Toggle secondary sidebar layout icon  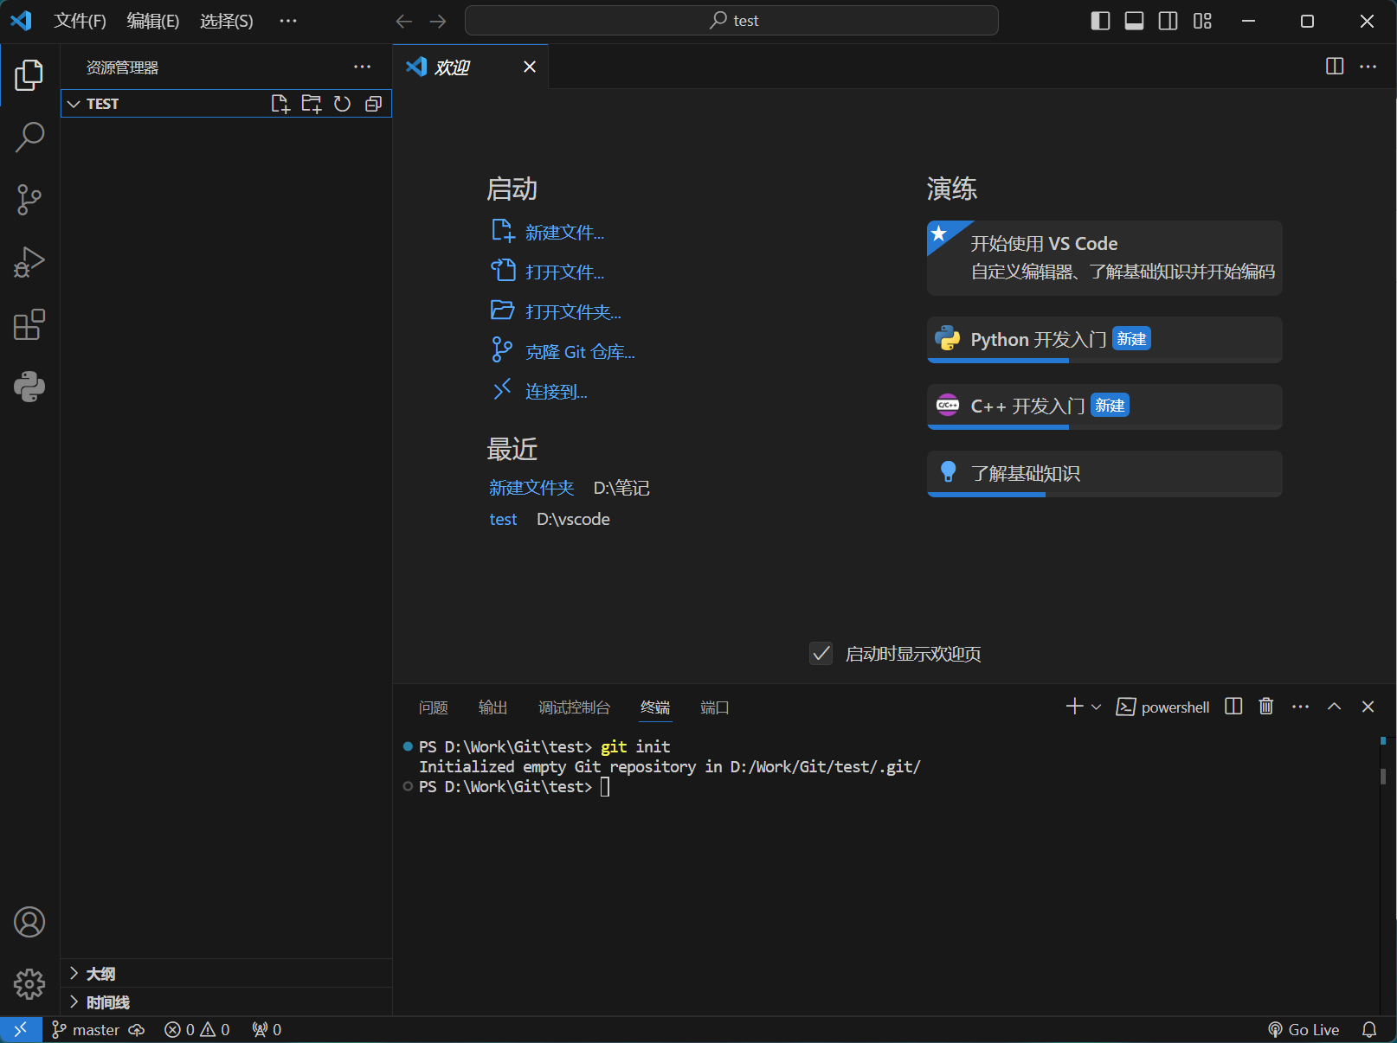click(x=1168, y=21)
